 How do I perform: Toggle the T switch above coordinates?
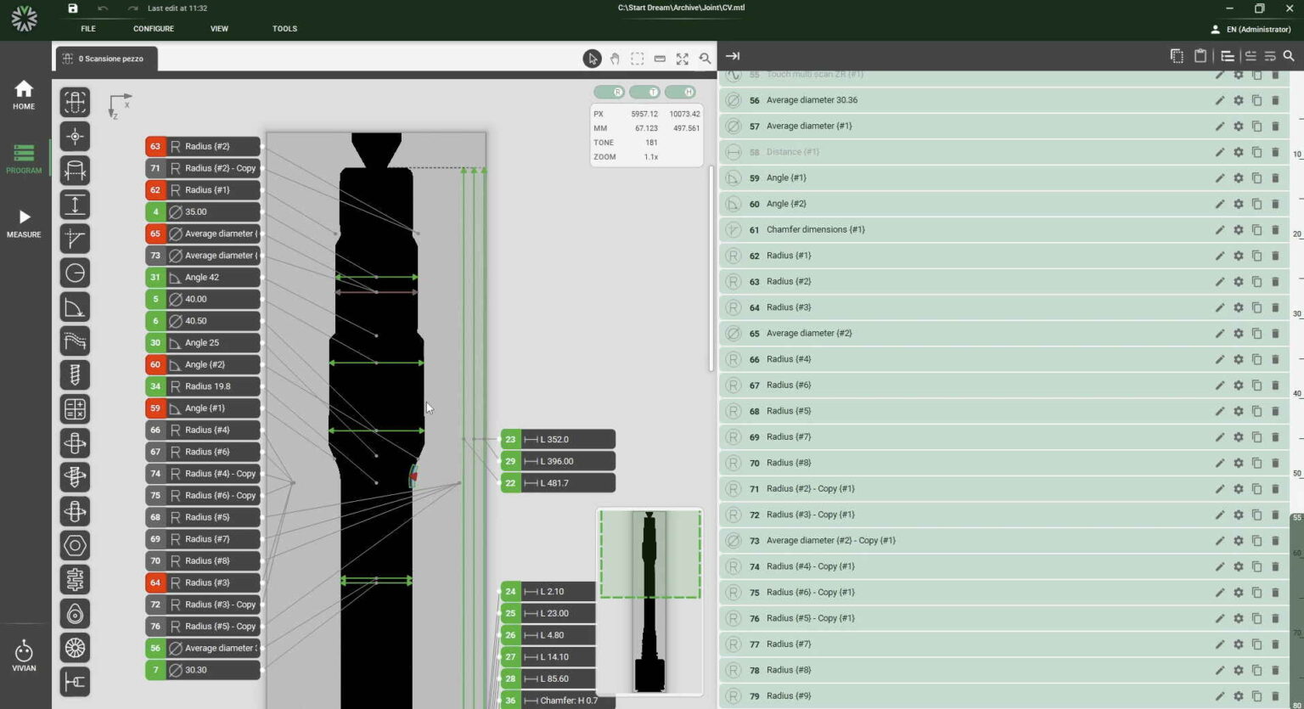pyautogui.click(x=644, y=92)
